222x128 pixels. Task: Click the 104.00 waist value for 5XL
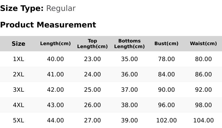pyautogui.click(x=203, y=121)
